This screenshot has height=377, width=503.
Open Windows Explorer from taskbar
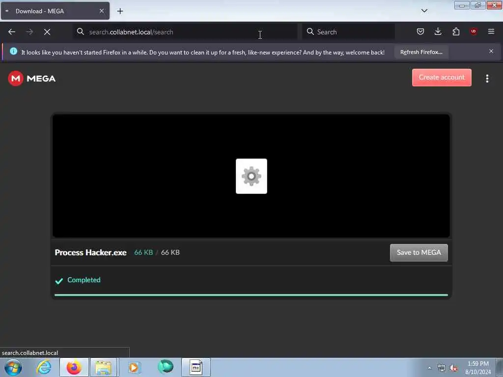point(103,367)
